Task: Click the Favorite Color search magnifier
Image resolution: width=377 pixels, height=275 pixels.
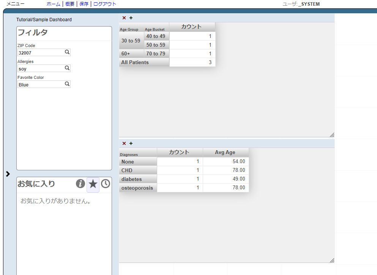Action: [x=67, y=84]
